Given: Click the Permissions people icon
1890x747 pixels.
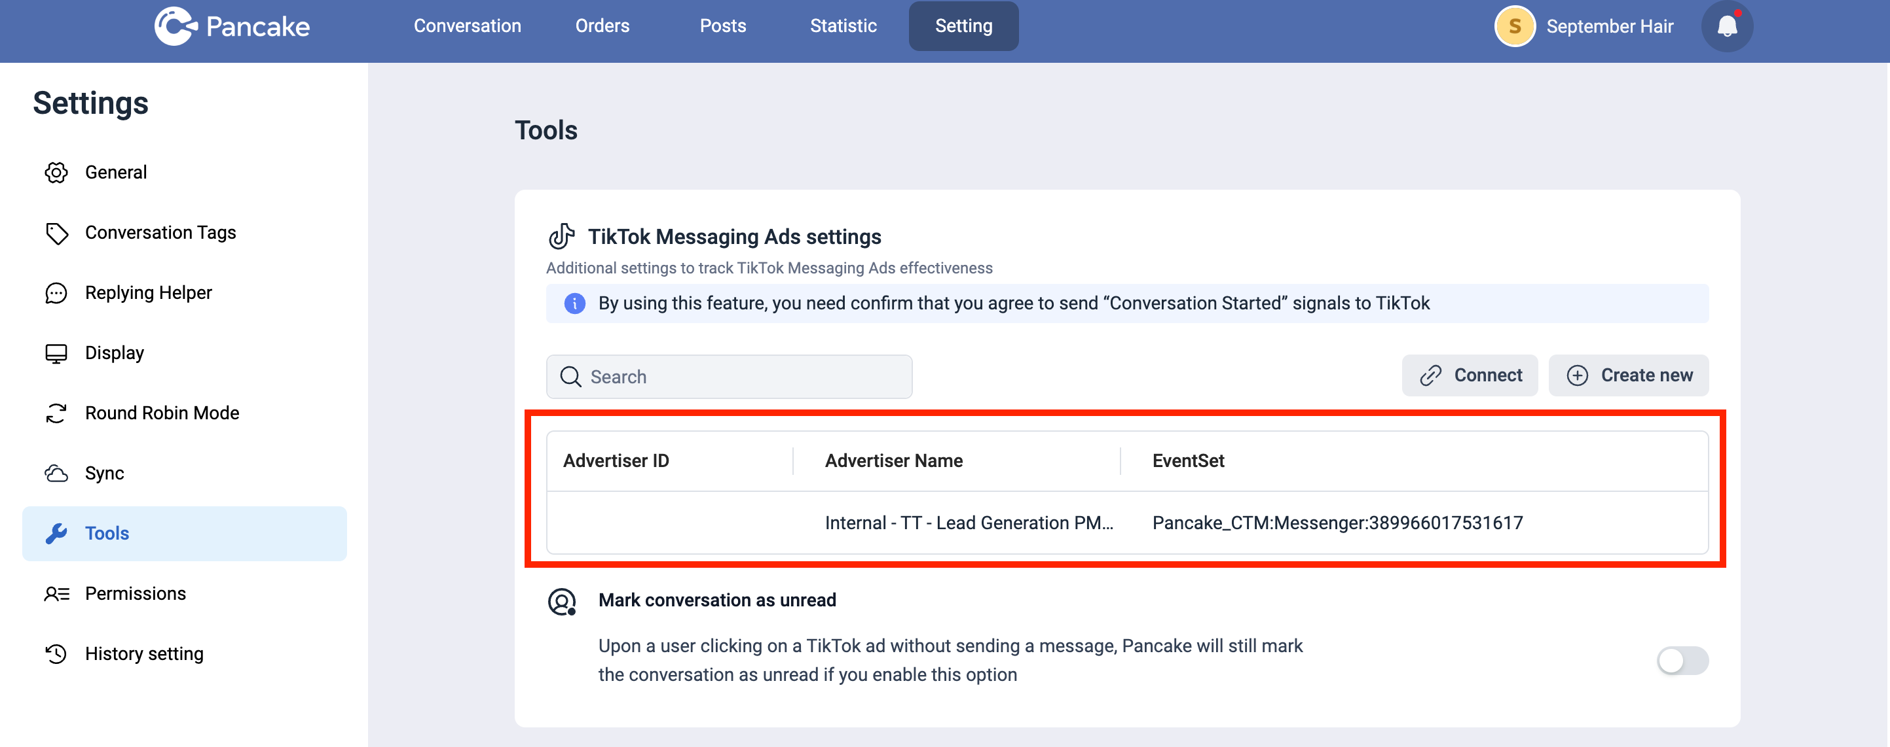Looking at the screenshot, I should [x=56, y=593].
